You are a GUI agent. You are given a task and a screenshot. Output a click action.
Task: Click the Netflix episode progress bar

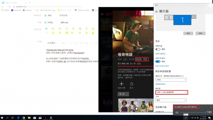pos(135,66)
